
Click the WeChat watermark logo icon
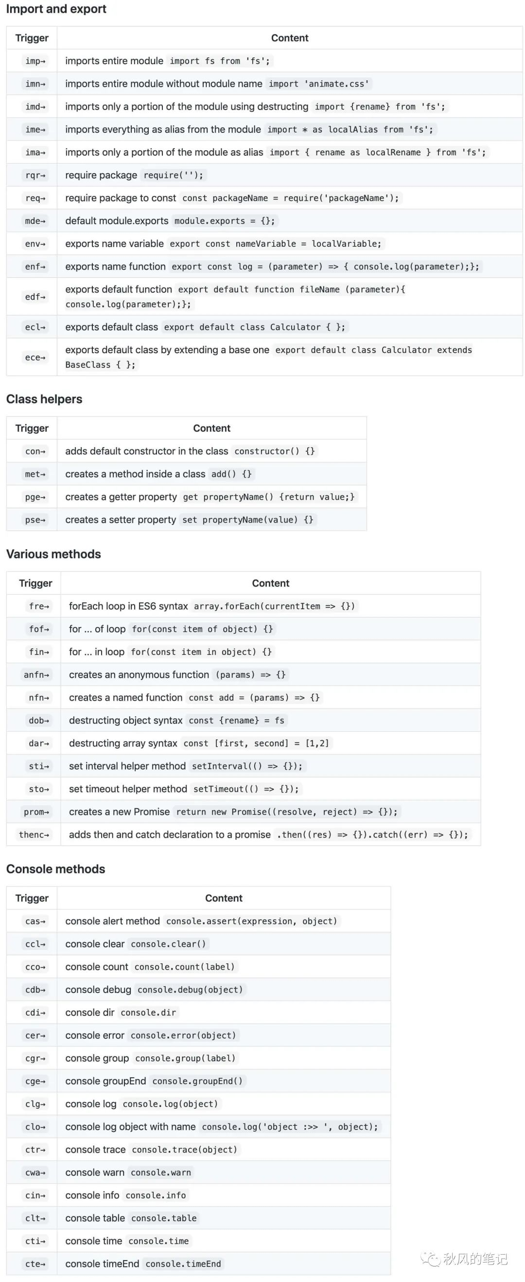(x=430, y=1260)
